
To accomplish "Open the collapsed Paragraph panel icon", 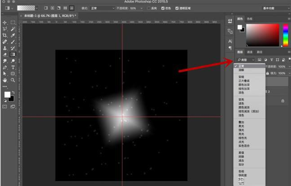I will click(x=230, y=48).
